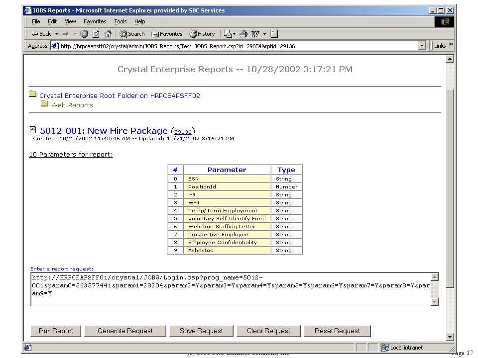The width and height of the screenshot is (478, 358).
Task: Click textarea scroll up arrow
Action: (435, 277)
